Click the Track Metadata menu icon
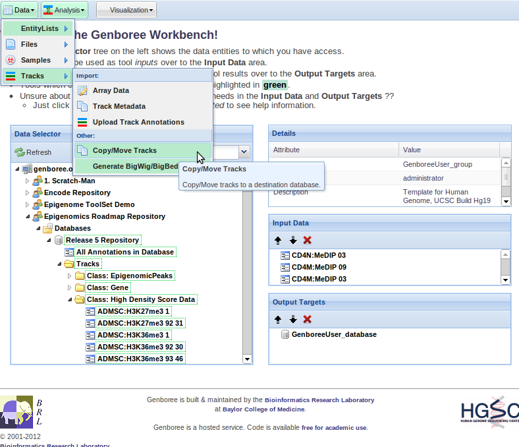The height and width of the screenshot is (447, 519). coord(82,106)
